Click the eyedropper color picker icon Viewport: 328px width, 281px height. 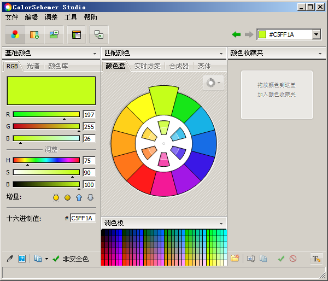(9, 259)
